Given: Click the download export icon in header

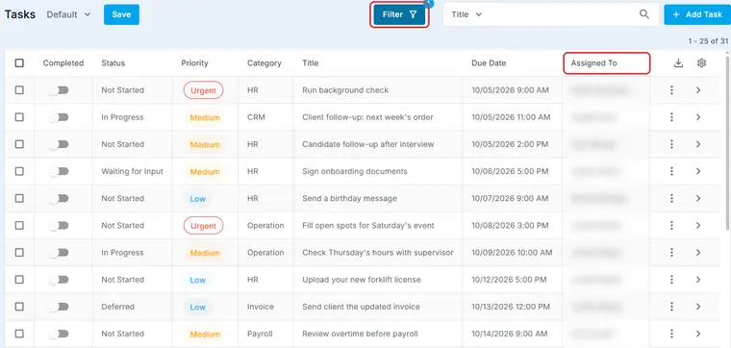Looking at the screenshot, I should click(x=678, y=63).
